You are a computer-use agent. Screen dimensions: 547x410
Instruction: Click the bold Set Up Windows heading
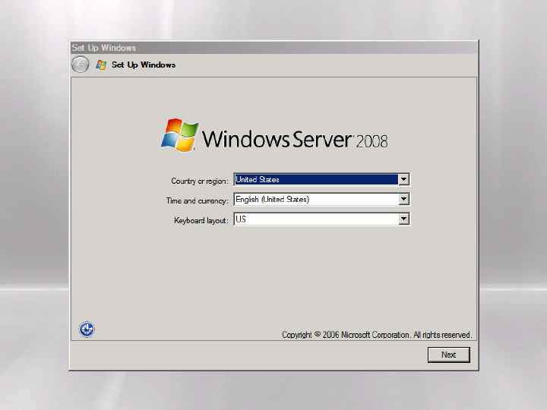144,65
